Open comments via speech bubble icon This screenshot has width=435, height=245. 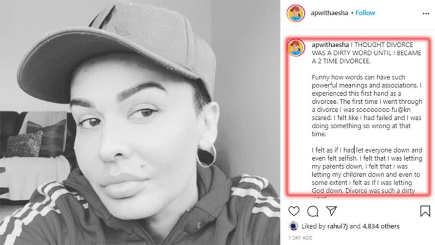coord(313,211)
